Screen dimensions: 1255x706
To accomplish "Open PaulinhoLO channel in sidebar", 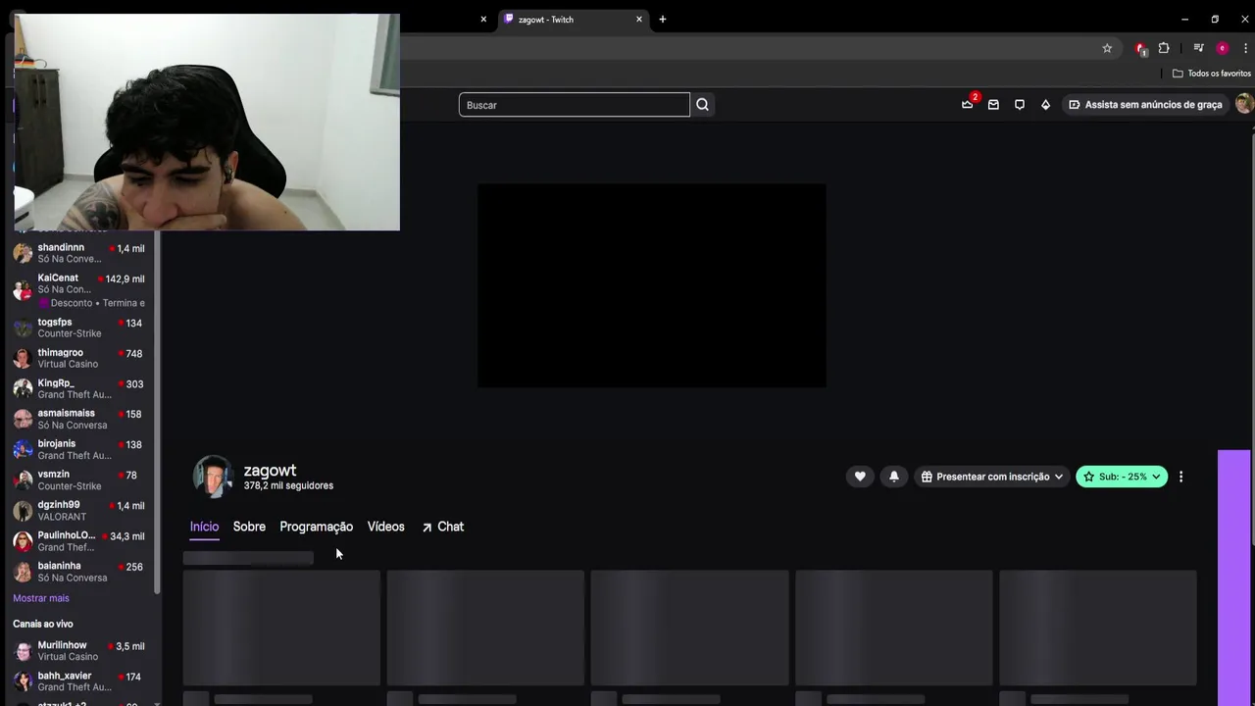I will point(78,540).
